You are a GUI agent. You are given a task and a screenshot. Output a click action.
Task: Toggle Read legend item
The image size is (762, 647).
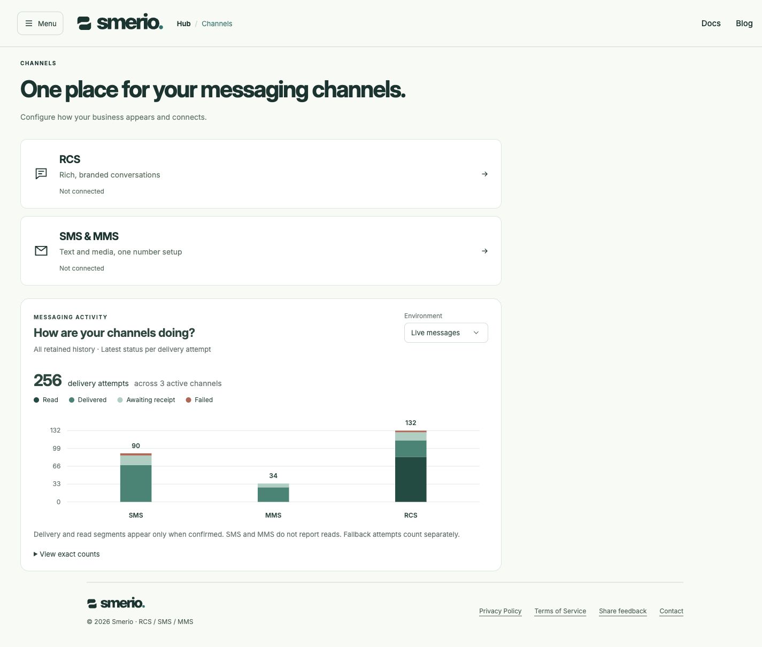[x=46, y=400]
